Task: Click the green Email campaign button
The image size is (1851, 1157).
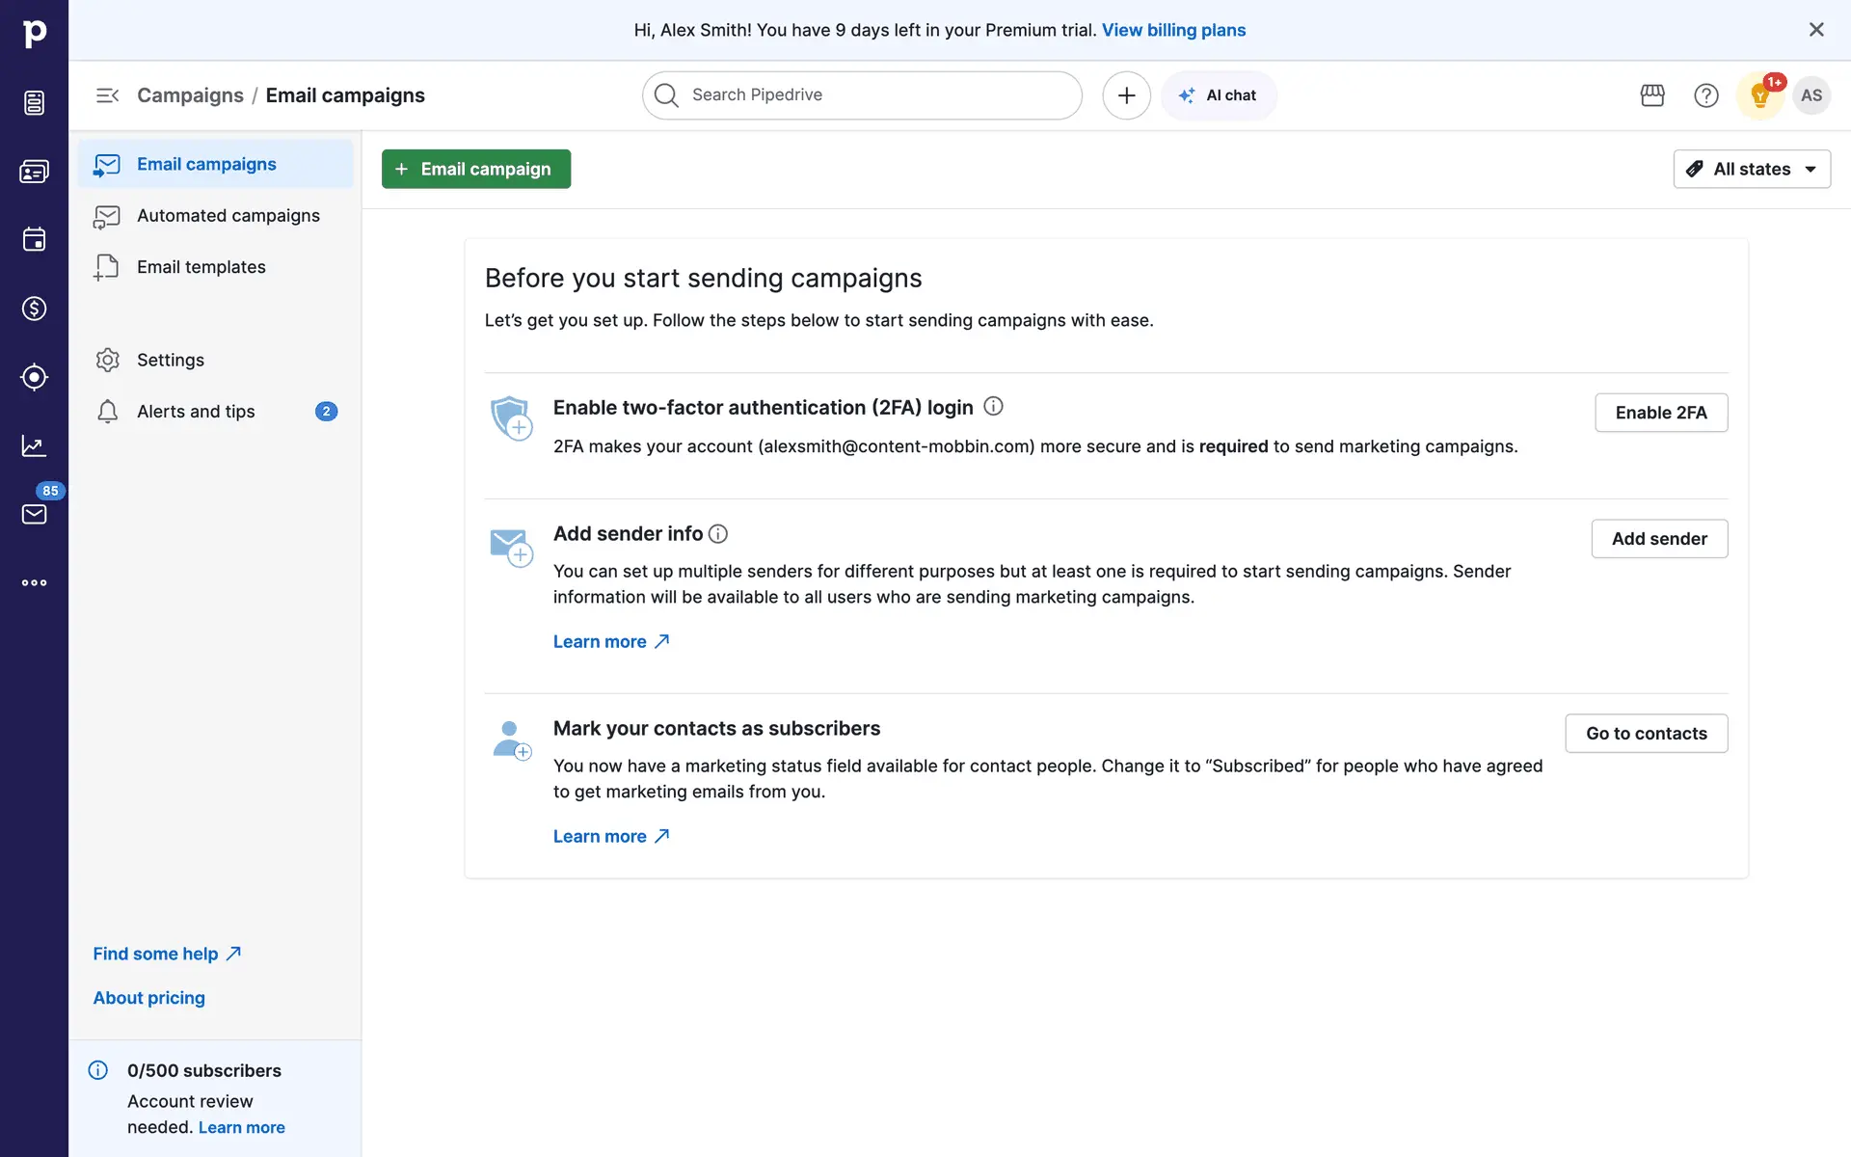Action: (x=475, y=169)
